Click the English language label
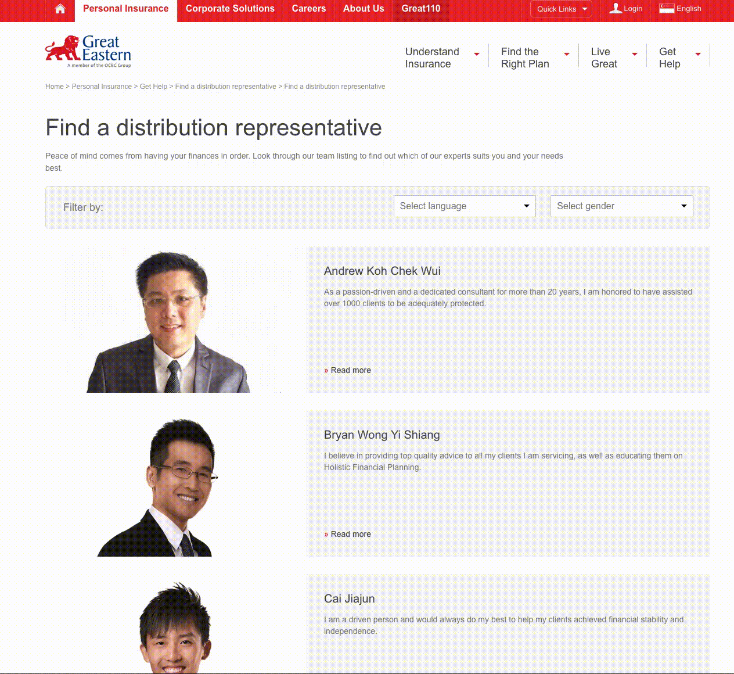This screenshot has height=674, width=734. click(x=689, y=9)
